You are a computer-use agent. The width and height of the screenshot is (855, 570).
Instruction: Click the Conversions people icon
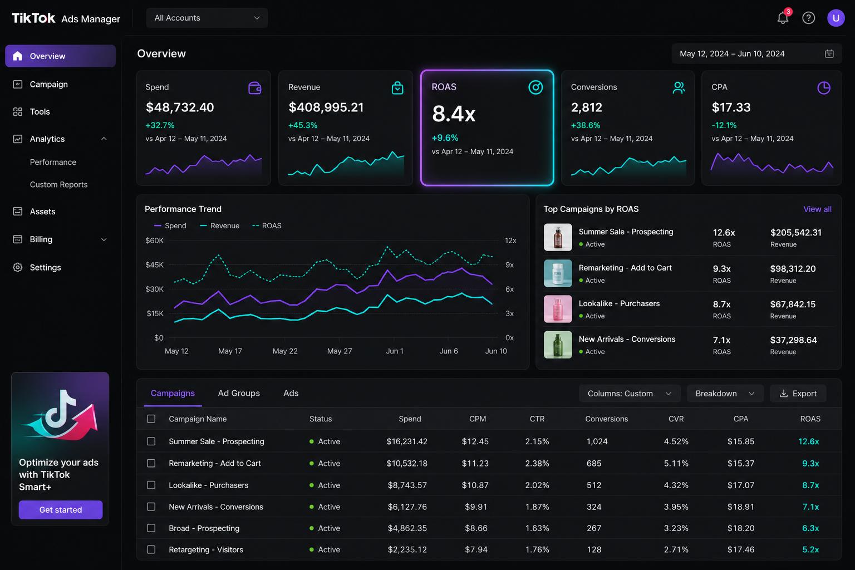coord(679,87)
